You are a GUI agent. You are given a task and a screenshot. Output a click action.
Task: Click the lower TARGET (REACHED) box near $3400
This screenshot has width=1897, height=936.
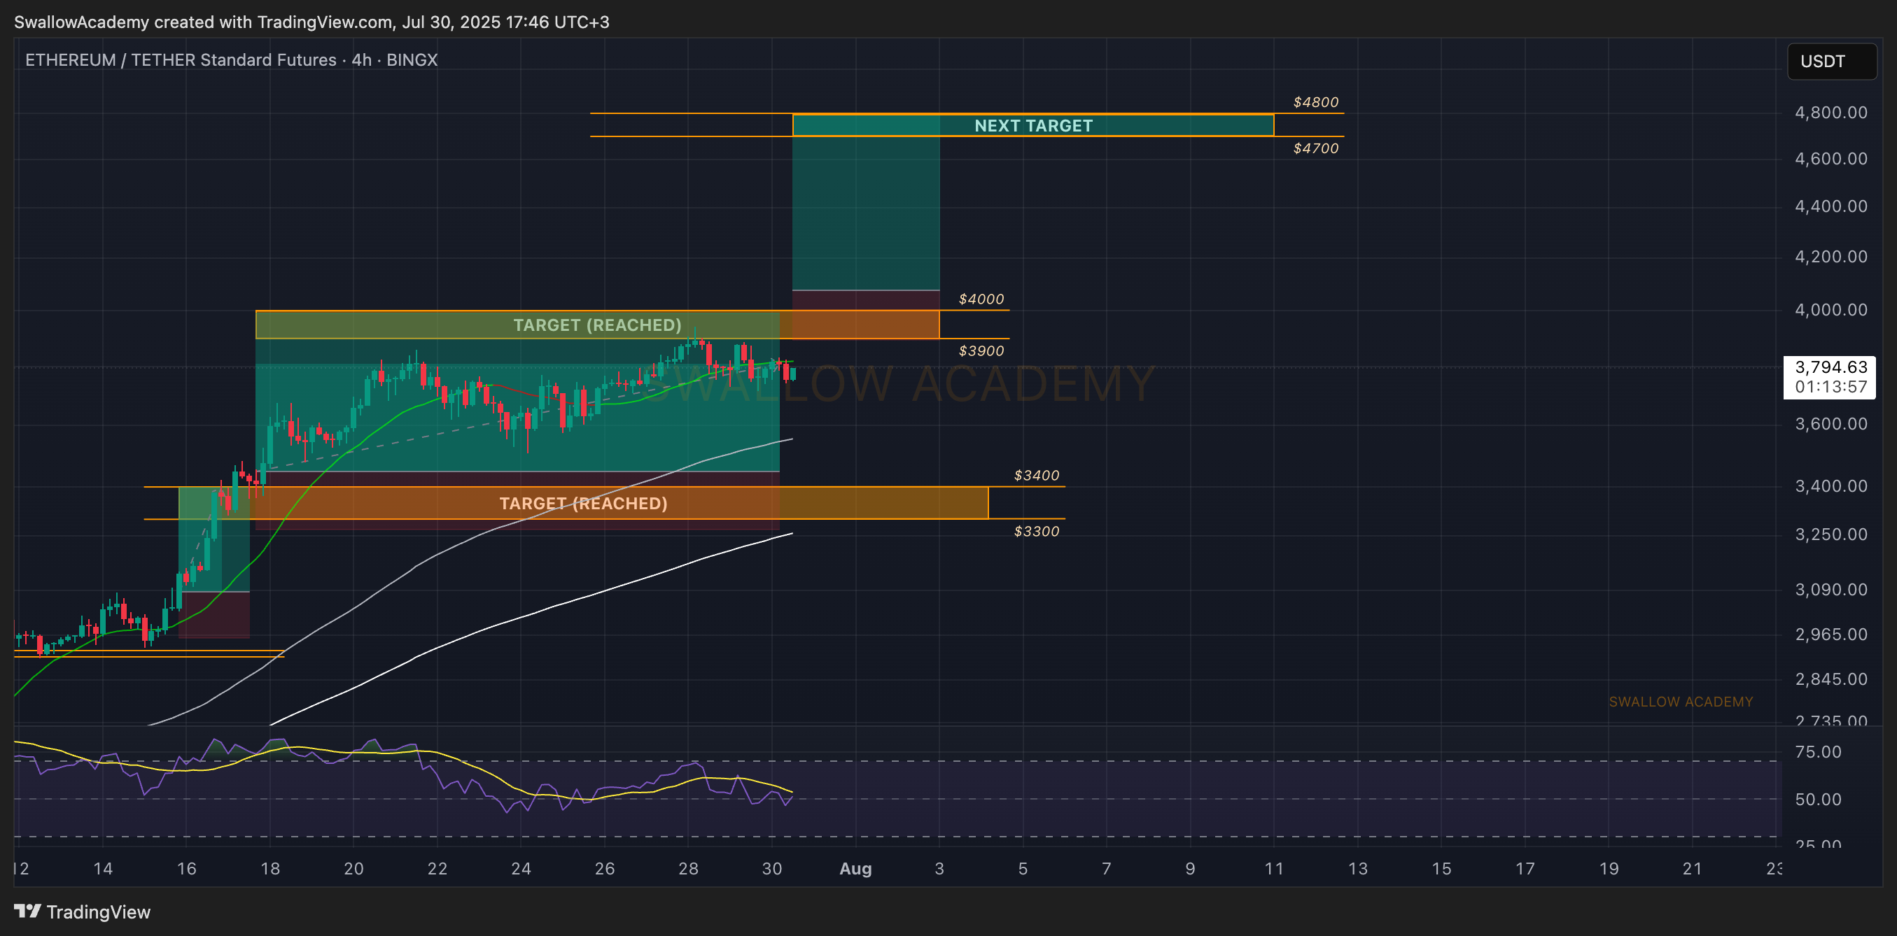point(583,503)
